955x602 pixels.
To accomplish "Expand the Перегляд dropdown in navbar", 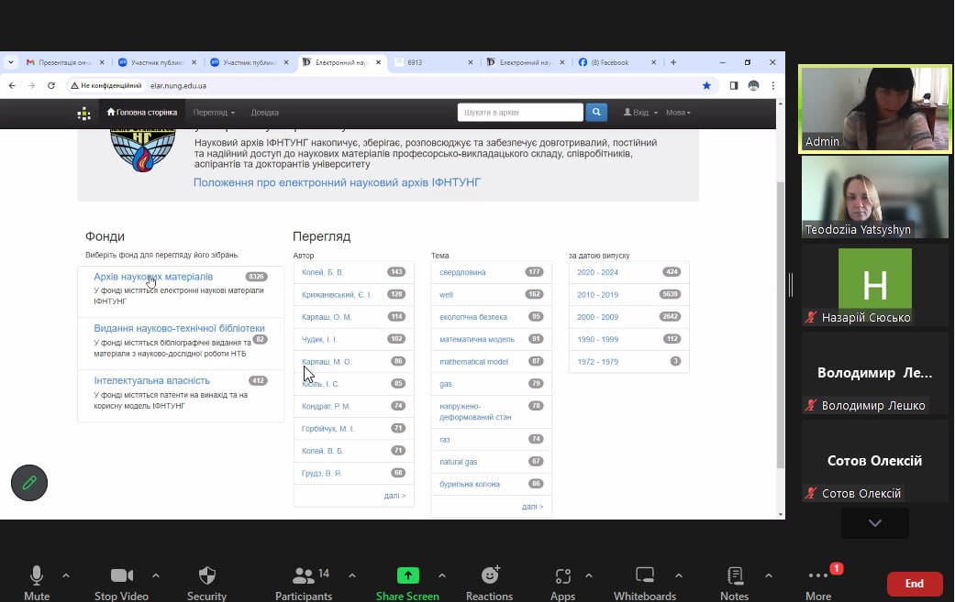I will tap(214, 113).
